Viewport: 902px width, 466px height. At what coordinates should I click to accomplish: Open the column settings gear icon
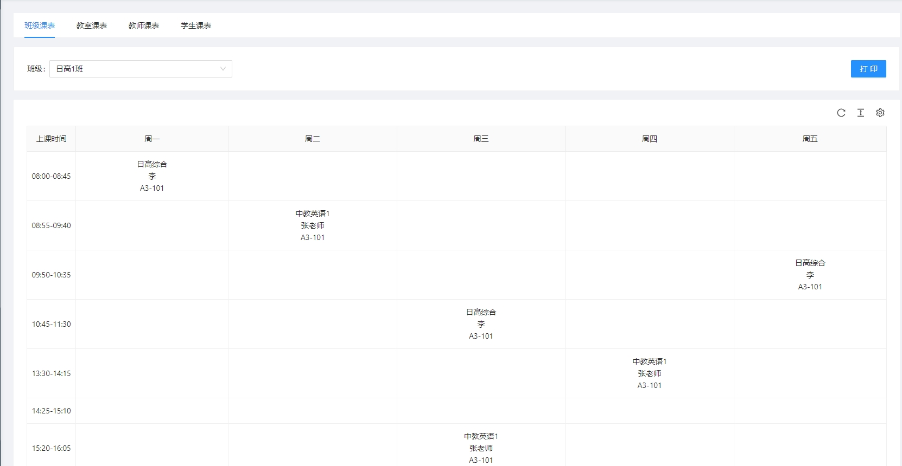pos(880,113)
